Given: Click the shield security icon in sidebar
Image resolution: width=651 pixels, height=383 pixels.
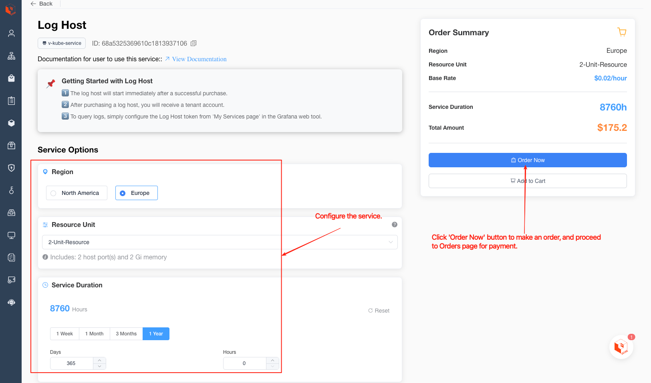Looking at the screenshot, I should [11, 168].
